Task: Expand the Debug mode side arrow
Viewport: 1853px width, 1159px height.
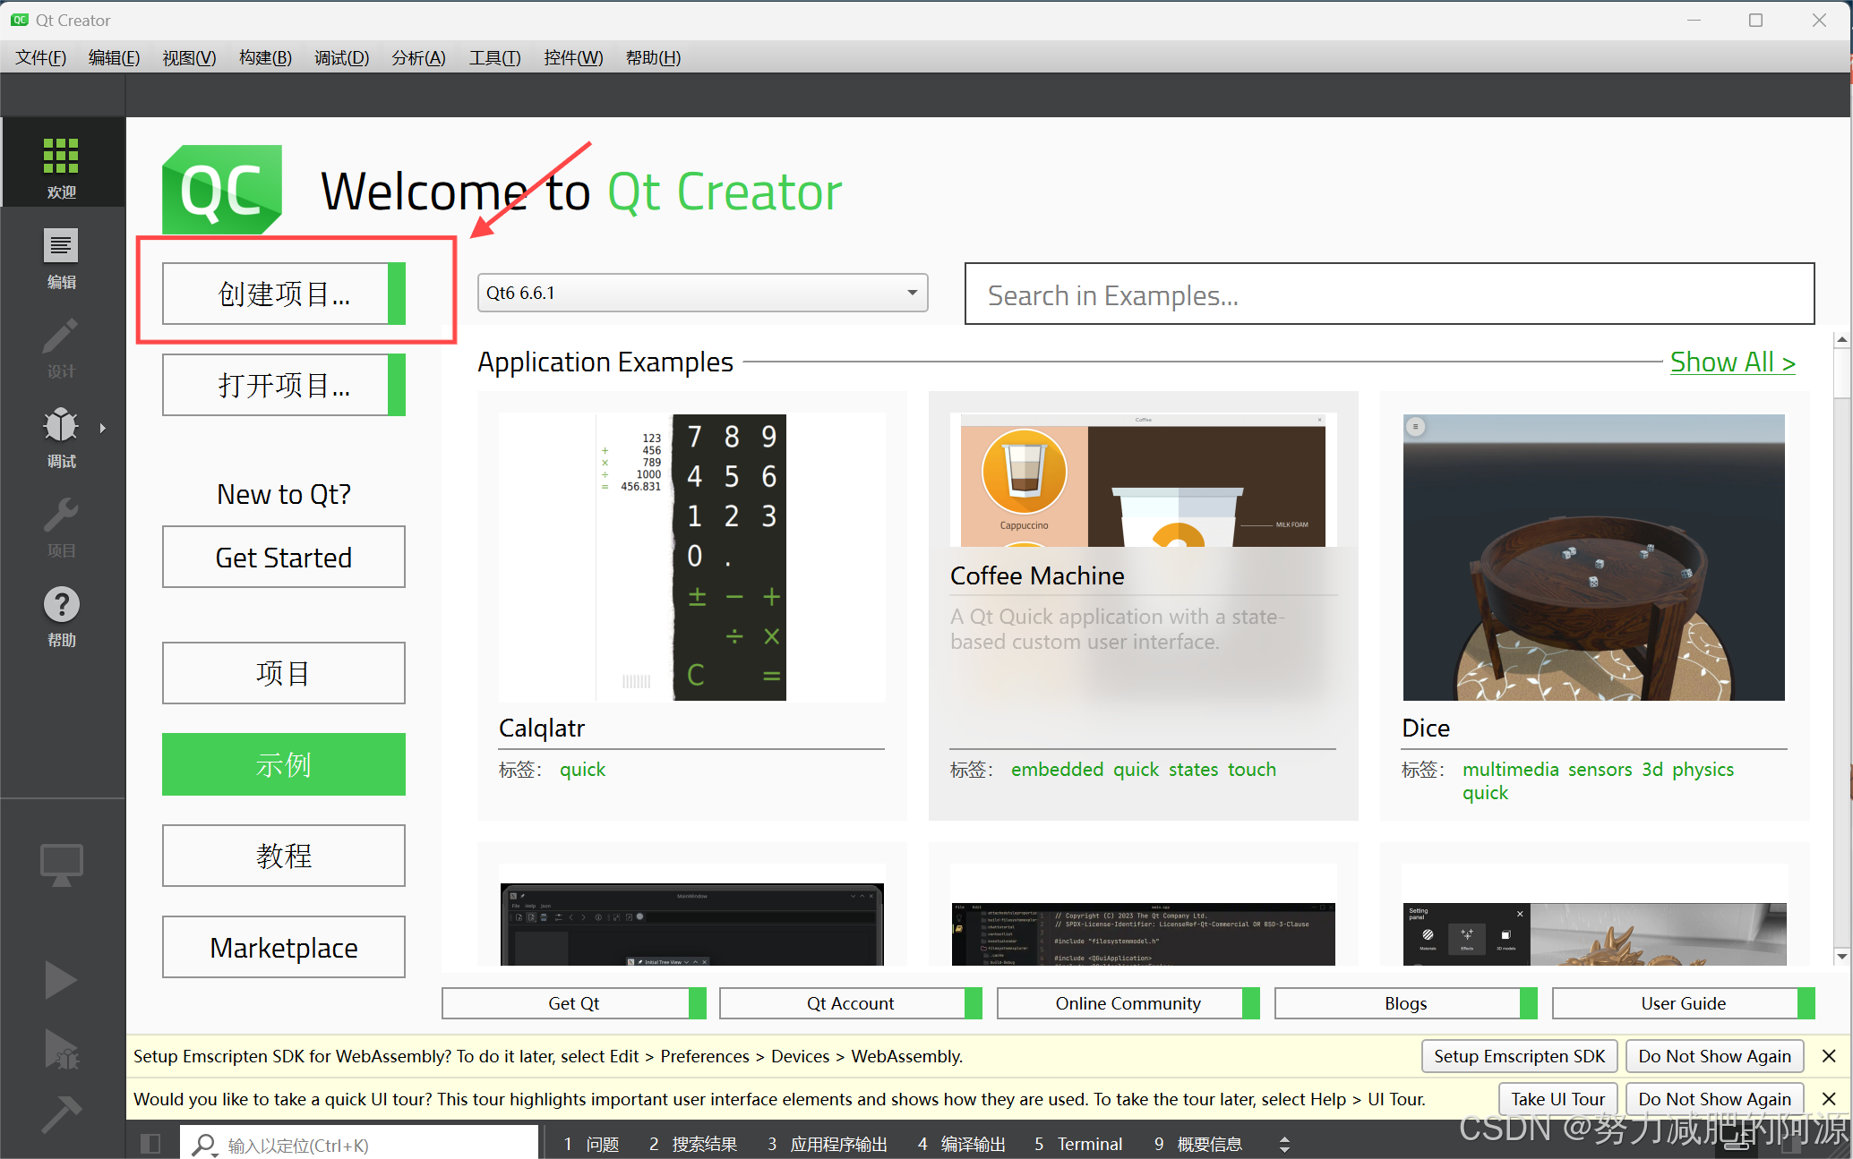Action: point(103,428)
